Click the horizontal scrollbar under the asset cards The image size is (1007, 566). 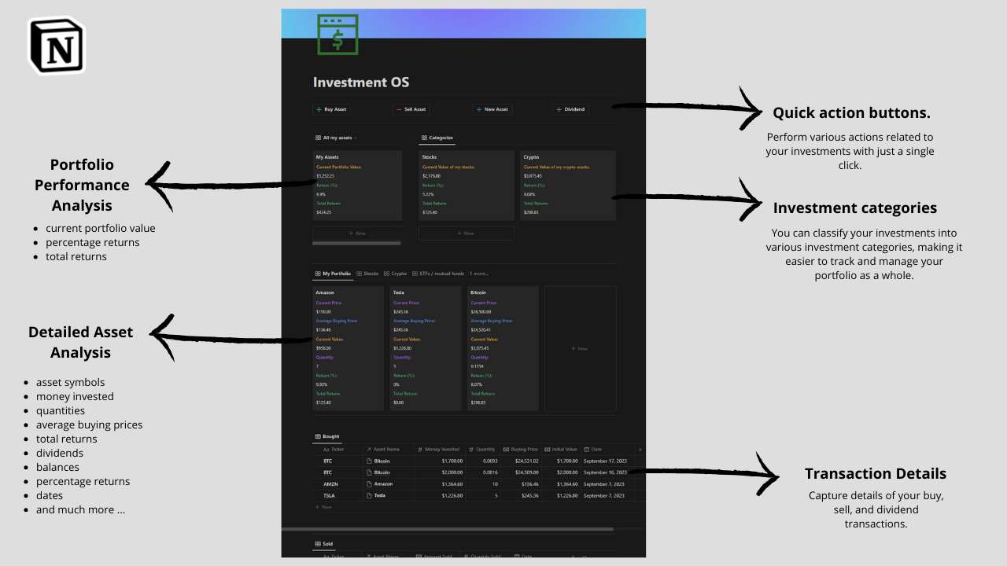coord(358,244)
